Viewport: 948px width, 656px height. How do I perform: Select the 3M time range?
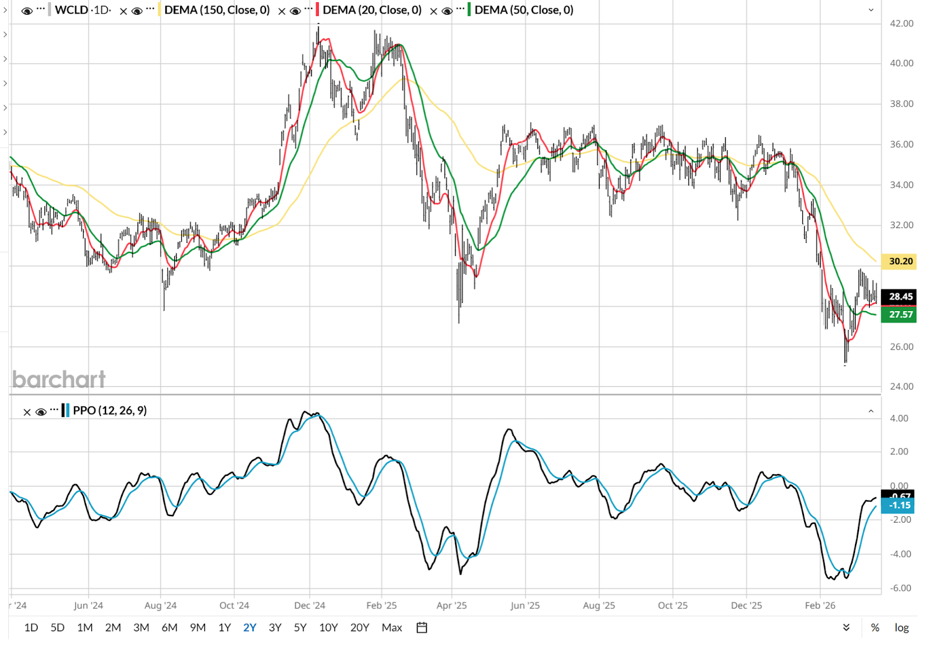pyautogui.click(x=141, y=628)
